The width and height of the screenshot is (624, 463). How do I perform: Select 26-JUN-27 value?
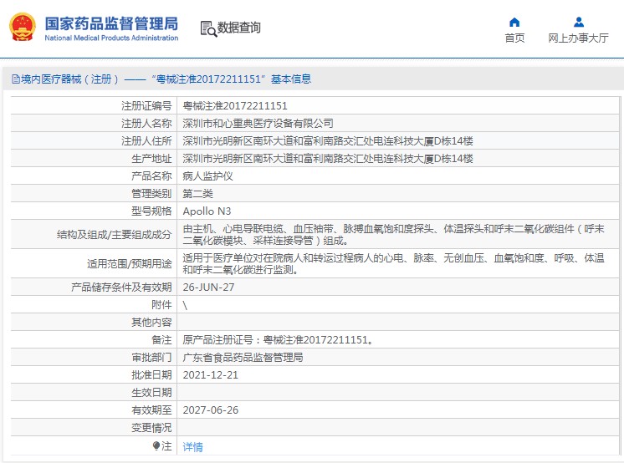(x=208, y=287)
